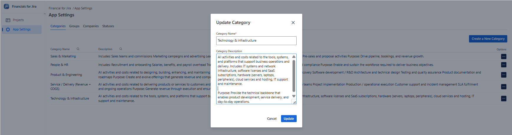The height and width of the screenshot is (135, 512).
Task: Switch to the Statuses tab
Action: click(108, 26)
